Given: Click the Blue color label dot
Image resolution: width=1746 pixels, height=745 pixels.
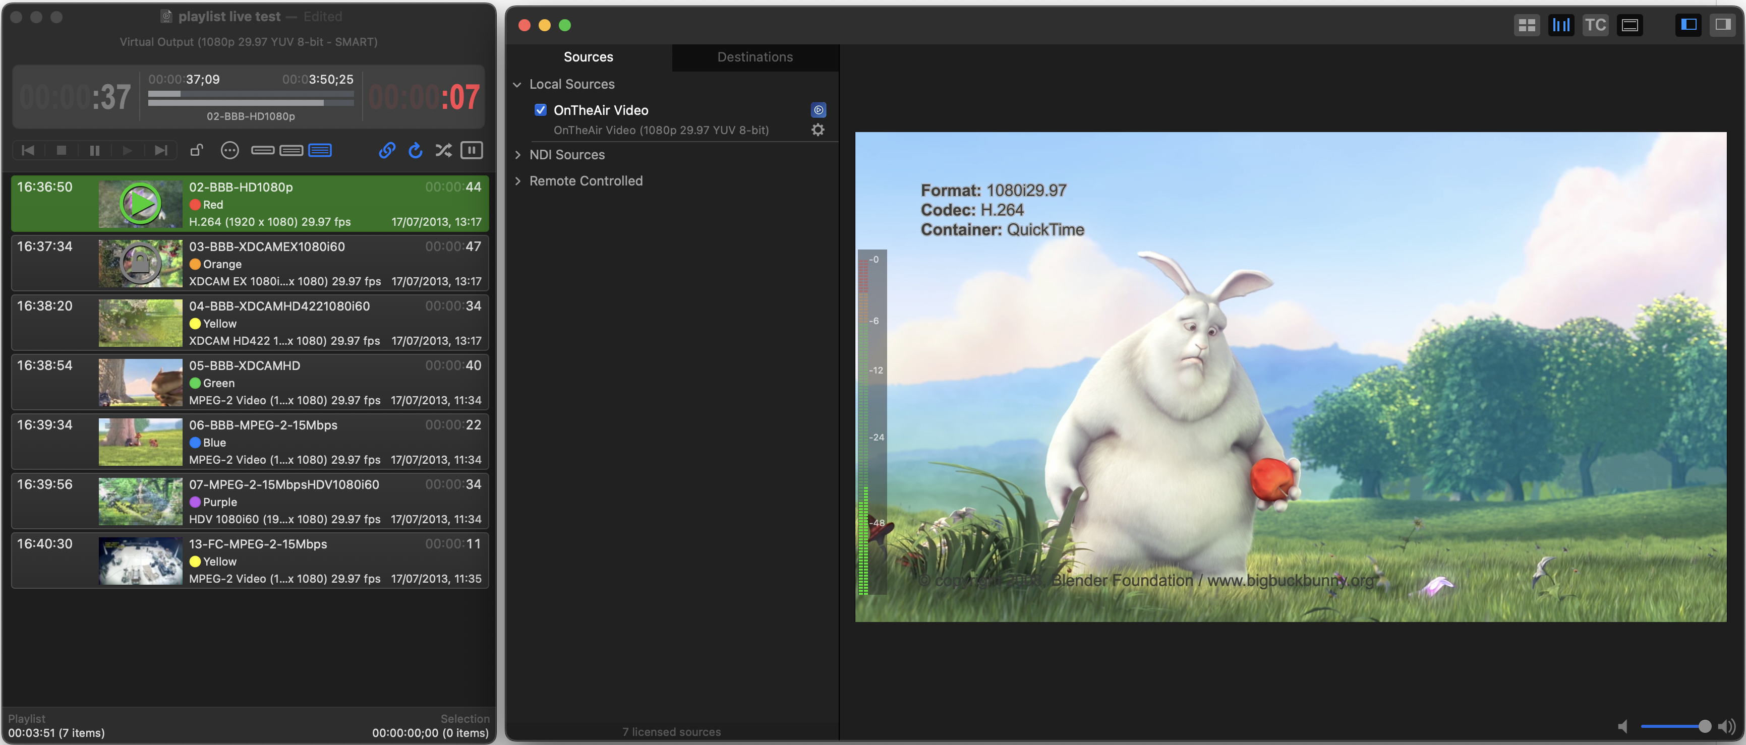Looking at the screenshot, I should (195, 442).
